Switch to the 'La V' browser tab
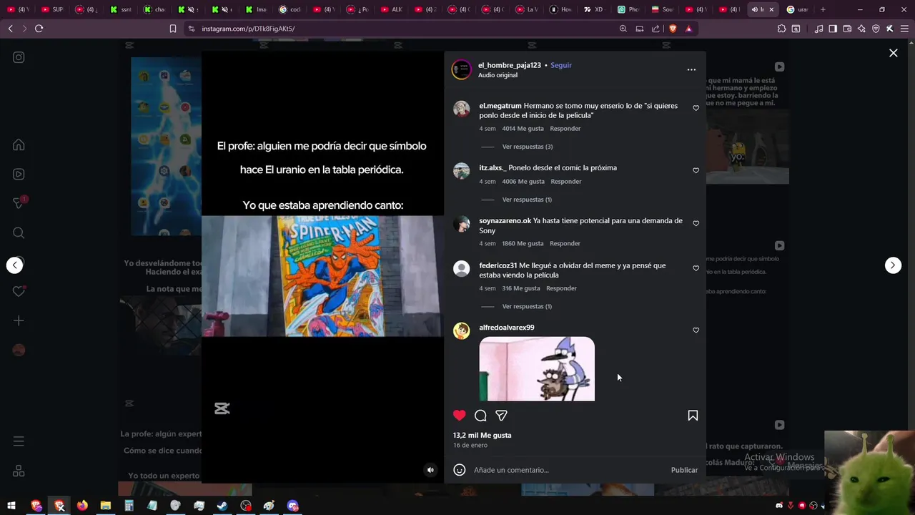 click(x=525, y=9)
